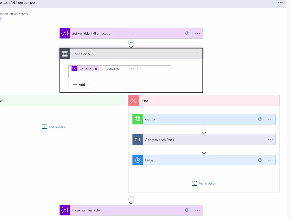
Task: Click the Apply to each Parts loop icon
Action: (x=137, y=140)
